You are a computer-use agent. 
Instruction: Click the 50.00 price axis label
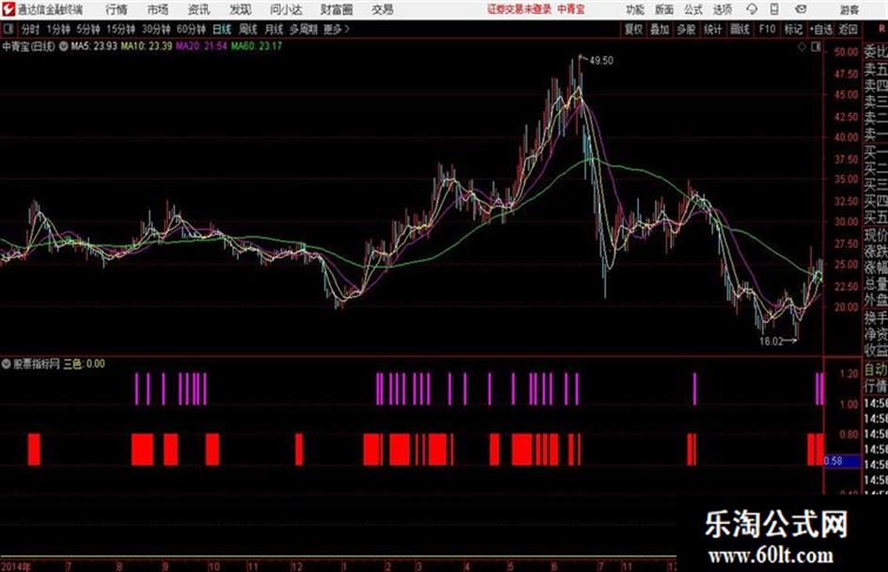pos(846,52)
